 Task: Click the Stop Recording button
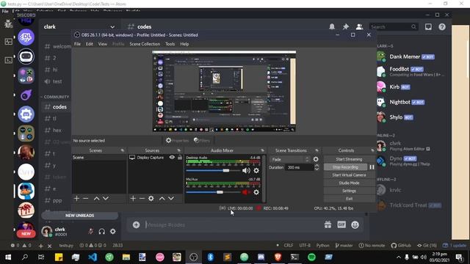coord(345,167)
